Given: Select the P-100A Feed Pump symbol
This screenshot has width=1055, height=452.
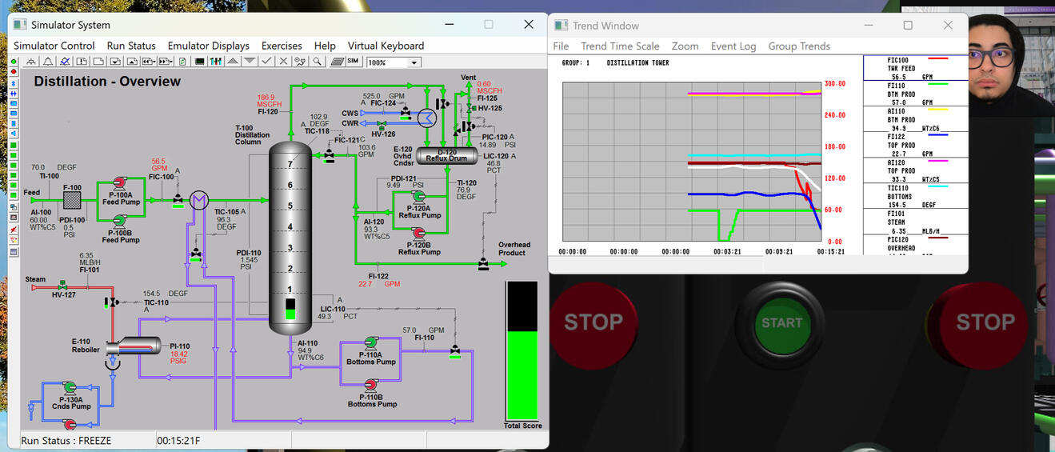Looking at the screenshot, I should click(119, 183).
